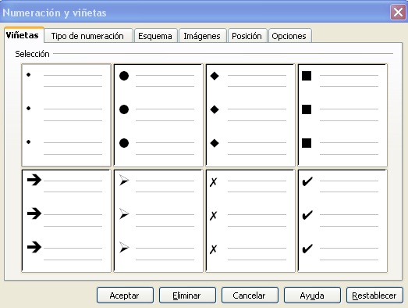Open the Posición tab
The height and width of the screenshot is (308, 408).
click(247, 36)
